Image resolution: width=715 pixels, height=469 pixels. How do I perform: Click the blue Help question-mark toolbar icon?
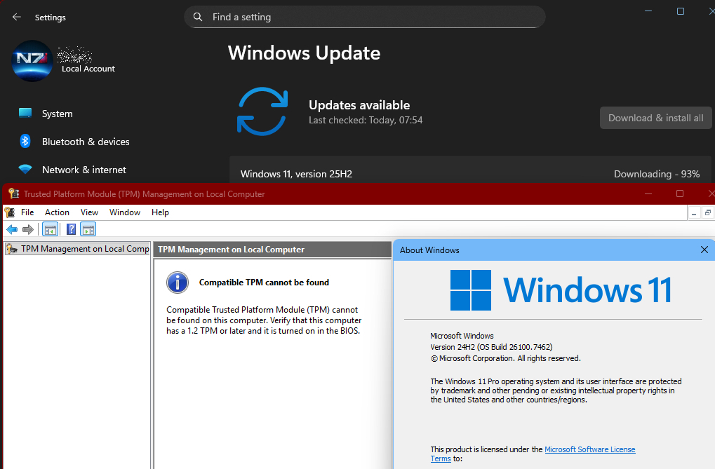[x=71, y=229]
